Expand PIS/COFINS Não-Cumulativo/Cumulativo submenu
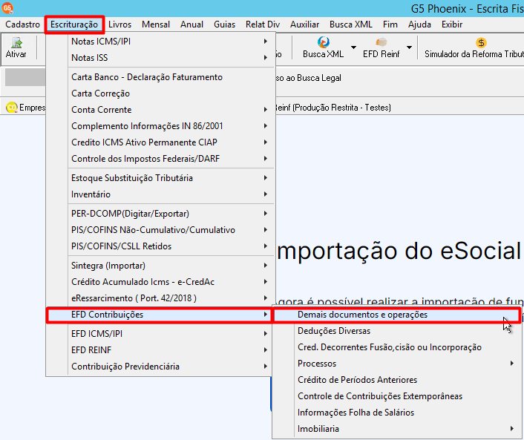The image size is (524, 440). (160, 230)
